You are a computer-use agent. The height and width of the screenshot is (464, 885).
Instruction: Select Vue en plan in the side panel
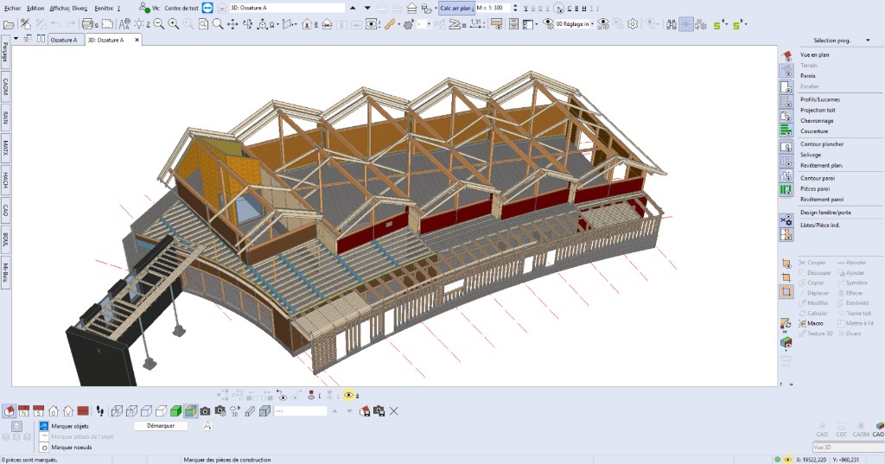click(x=814, y=54)
